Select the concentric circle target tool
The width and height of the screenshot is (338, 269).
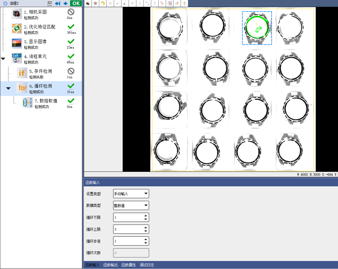point(95,3)
